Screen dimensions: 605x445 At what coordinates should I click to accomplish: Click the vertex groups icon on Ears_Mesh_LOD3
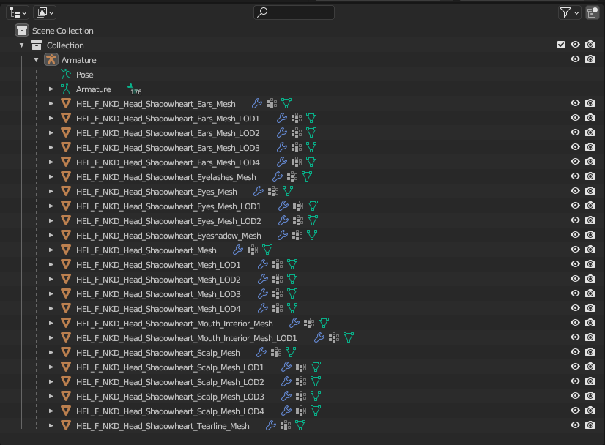tap(297, 147)
